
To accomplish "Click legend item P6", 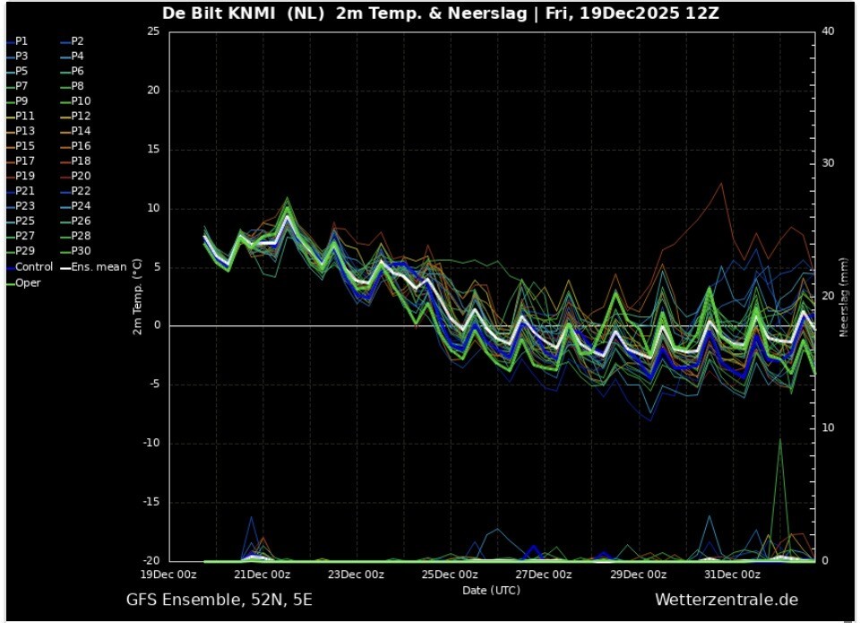I will pyautogui.click(x=73, y=71).
